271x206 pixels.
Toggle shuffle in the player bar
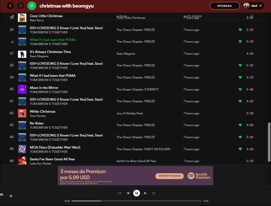point(120,193)
